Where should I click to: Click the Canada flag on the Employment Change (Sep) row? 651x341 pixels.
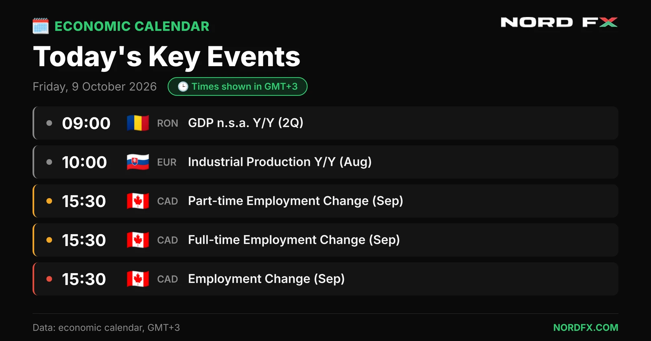[138, 279]
